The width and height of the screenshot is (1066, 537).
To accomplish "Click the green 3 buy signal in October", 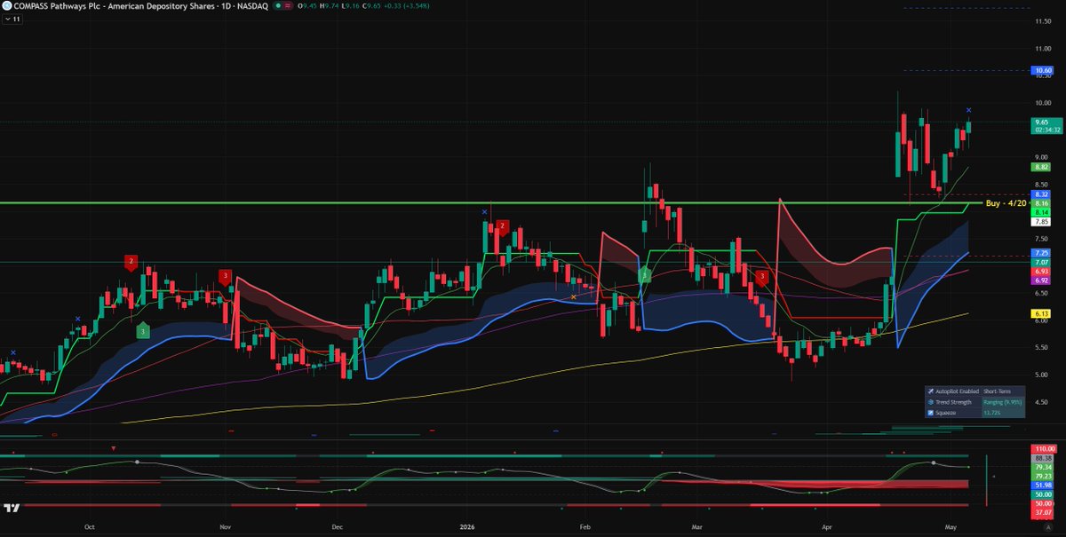I will click(x=143, y=330).
